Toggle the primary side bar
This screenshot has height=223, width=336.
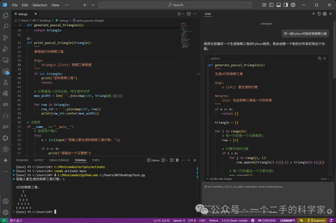271,5
